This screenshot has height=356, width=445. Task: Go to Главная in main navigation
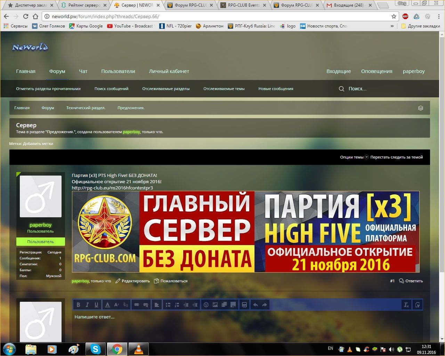(x=26, y=71)
